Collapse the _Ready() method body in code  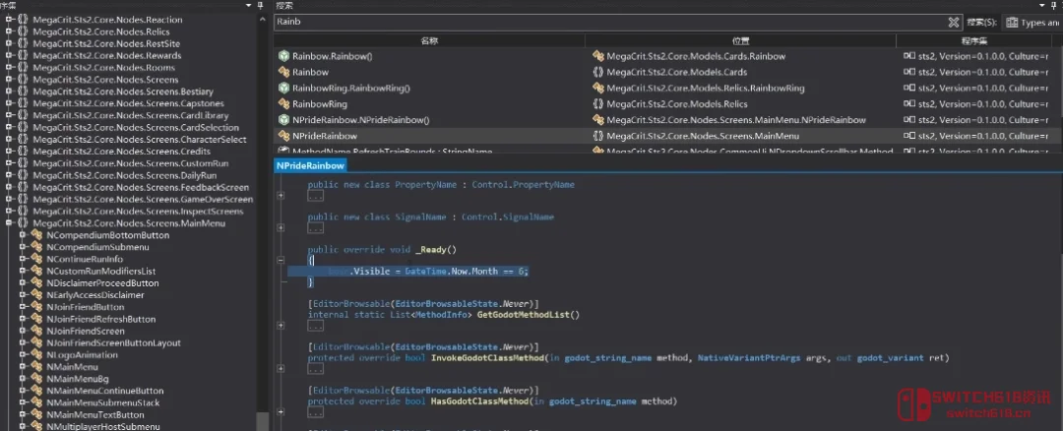(281, 260)
